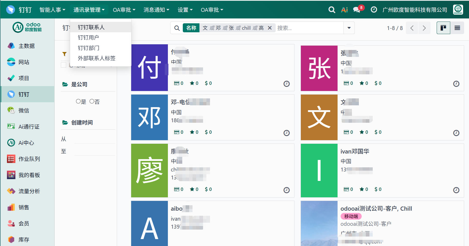Select 否 radio under 是公司
469x246 pixels.
pos(92,101)
